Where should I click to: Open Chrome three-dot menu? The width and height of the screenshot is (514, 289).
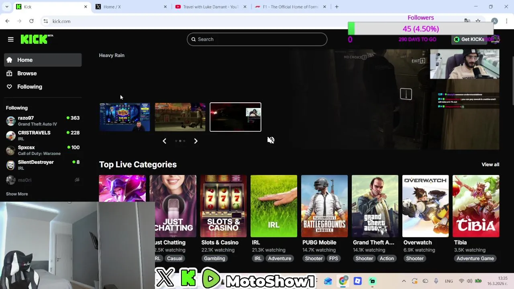pos(507,21)
